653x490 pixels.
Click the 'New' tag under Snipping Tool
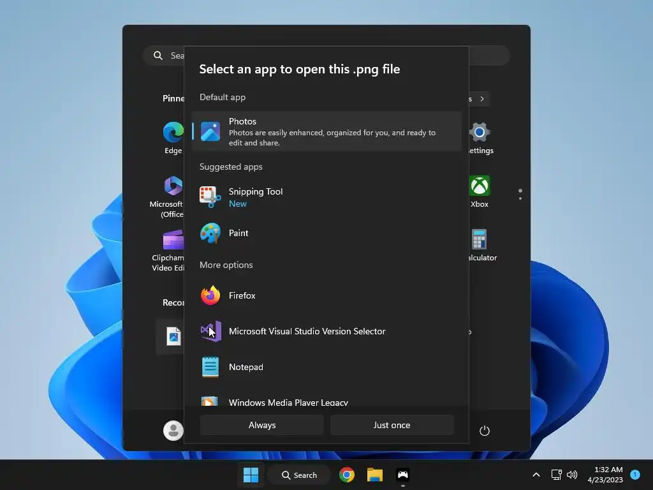tap(237, 204)
